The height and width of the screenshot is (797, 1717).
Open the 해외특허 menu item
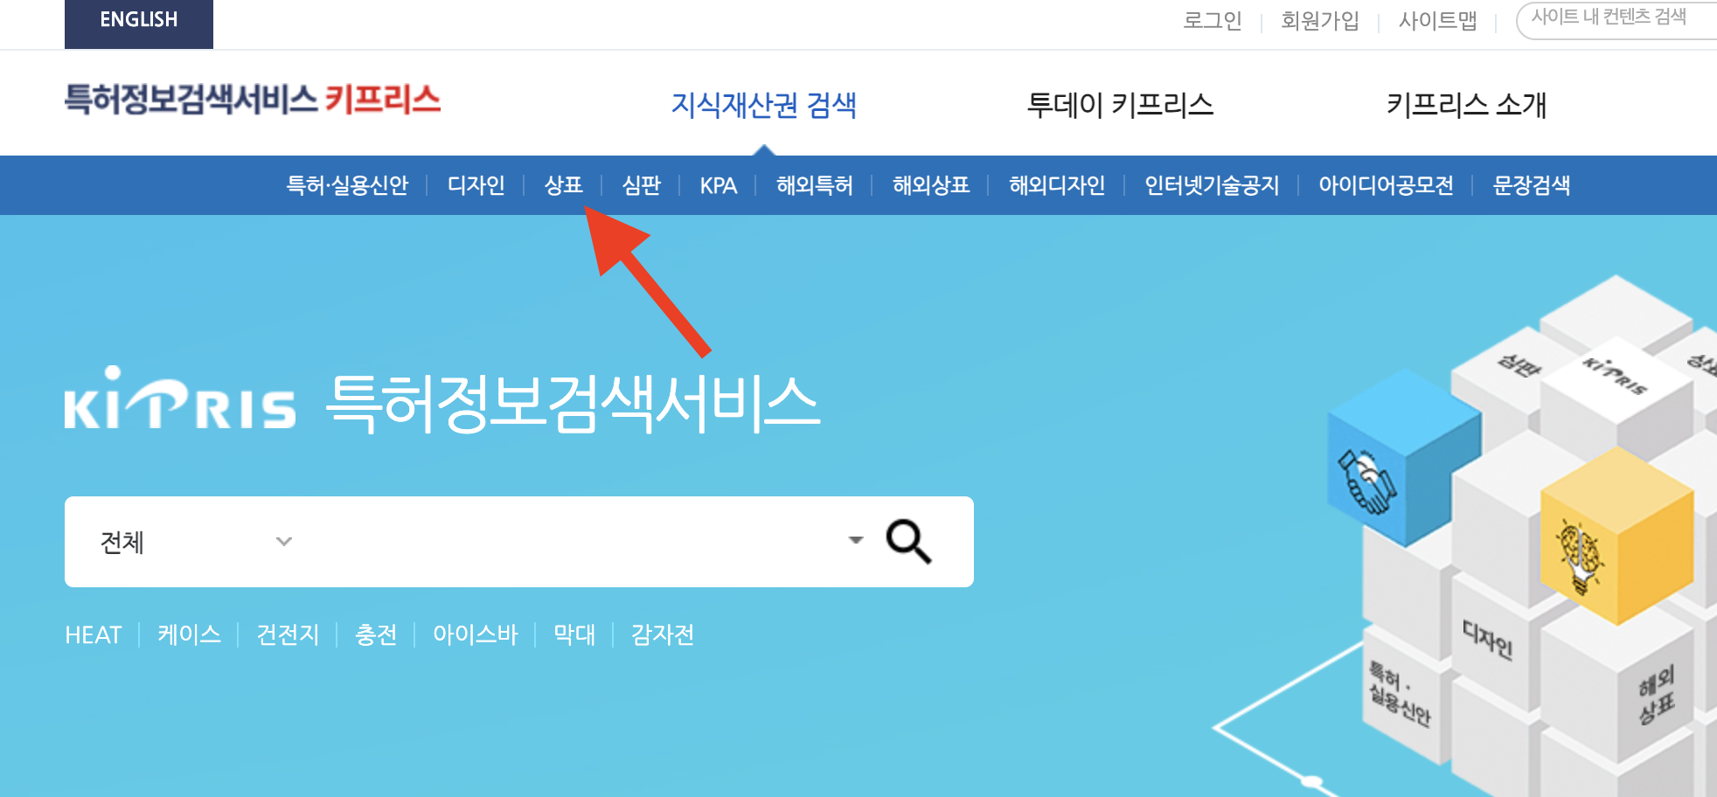(815, 185)
